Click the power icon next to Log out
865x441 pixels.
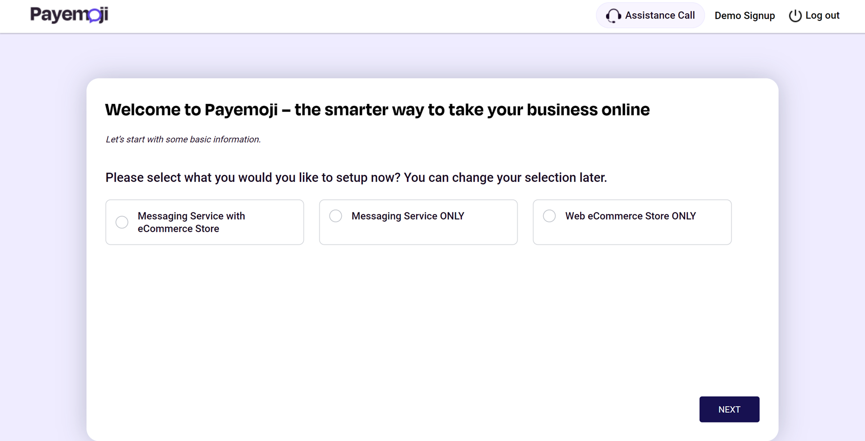[795, 16]
